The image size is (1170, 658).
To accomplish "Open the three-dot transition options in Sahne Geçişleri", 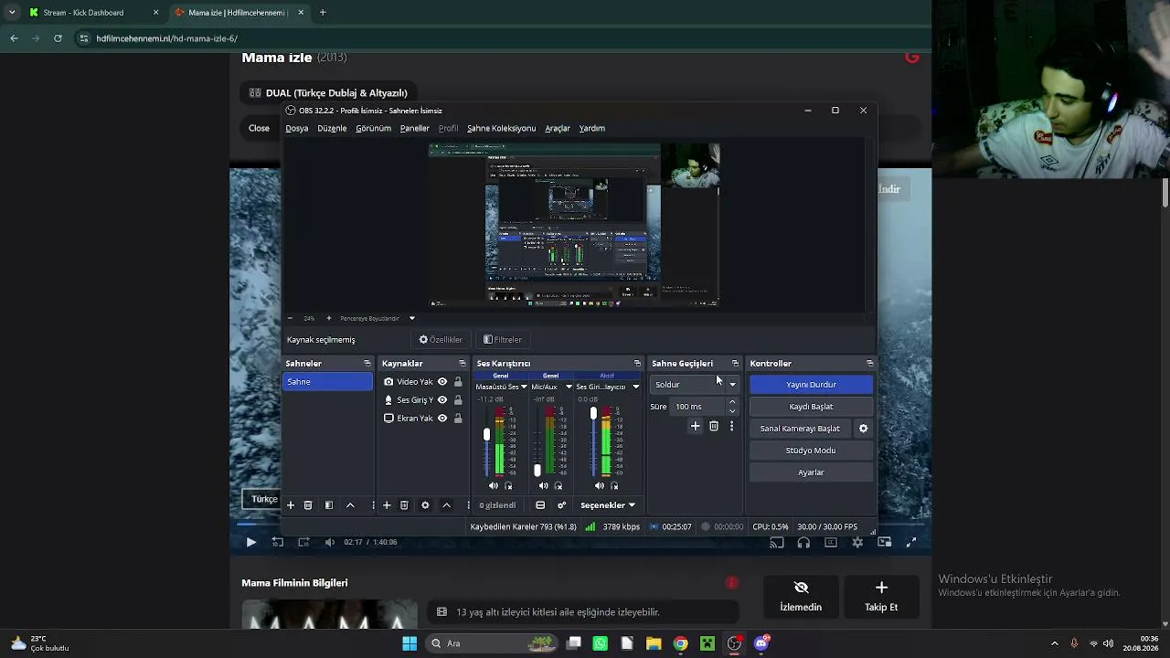I will pos(731,426).
